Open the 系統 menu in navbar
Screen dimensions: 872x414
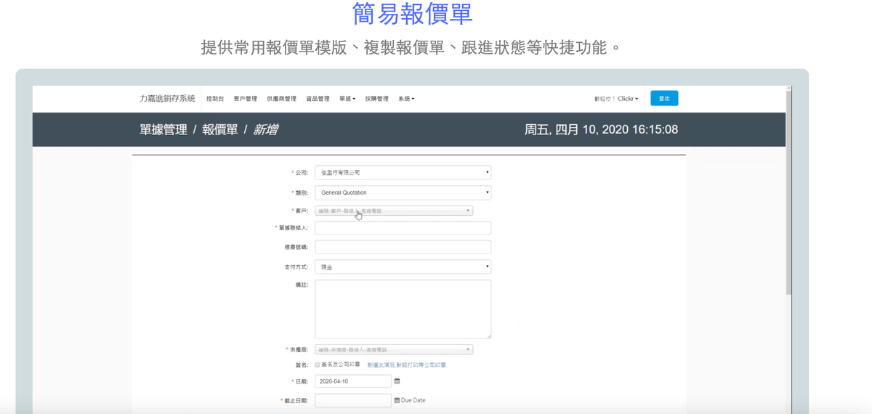(406, 99)
